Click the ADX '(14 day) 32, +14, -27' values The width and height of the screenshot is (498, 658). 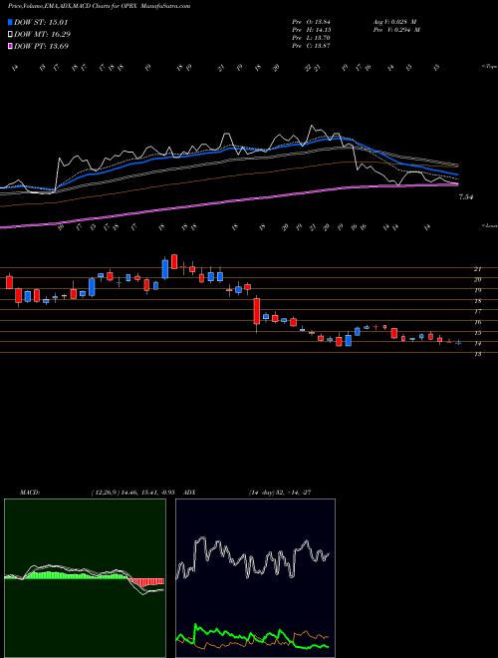click(280, 493)
